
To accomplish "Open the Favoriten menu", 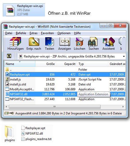I will tap(47, 33).
